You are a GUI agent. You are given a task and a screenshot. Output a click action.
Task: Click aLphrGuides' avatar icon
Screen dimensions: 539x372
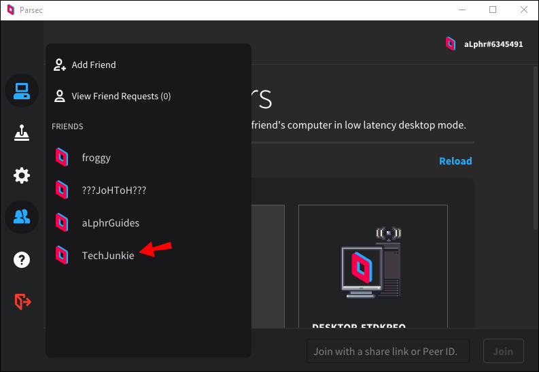[62, 222]
